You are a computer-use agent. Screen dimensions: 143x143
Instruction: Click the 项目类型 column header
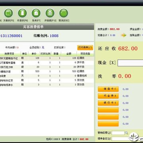(85, 54)
